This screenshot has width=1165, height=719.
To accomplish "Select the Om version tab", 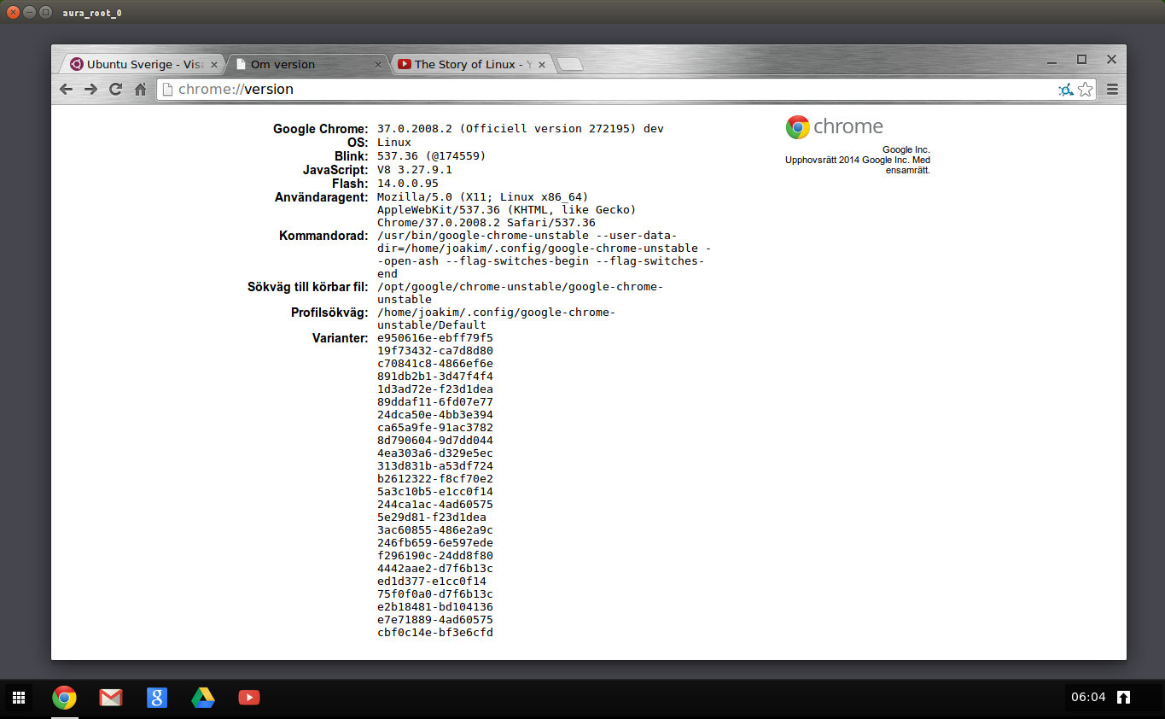I will [x=307, y=64].
